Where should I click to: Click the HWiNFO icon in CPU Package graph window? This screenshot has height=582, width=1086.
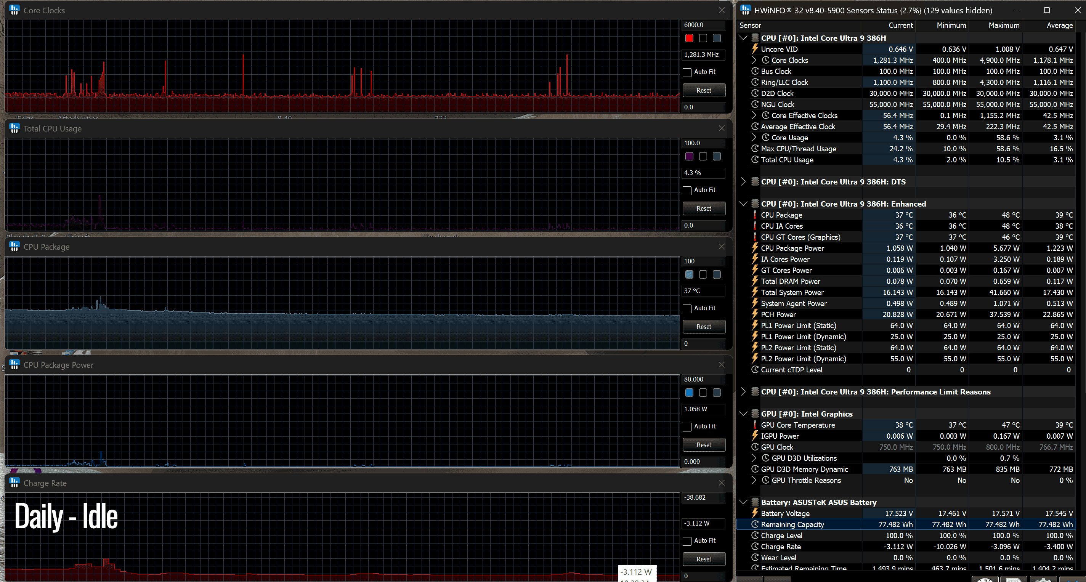[14, 246]
